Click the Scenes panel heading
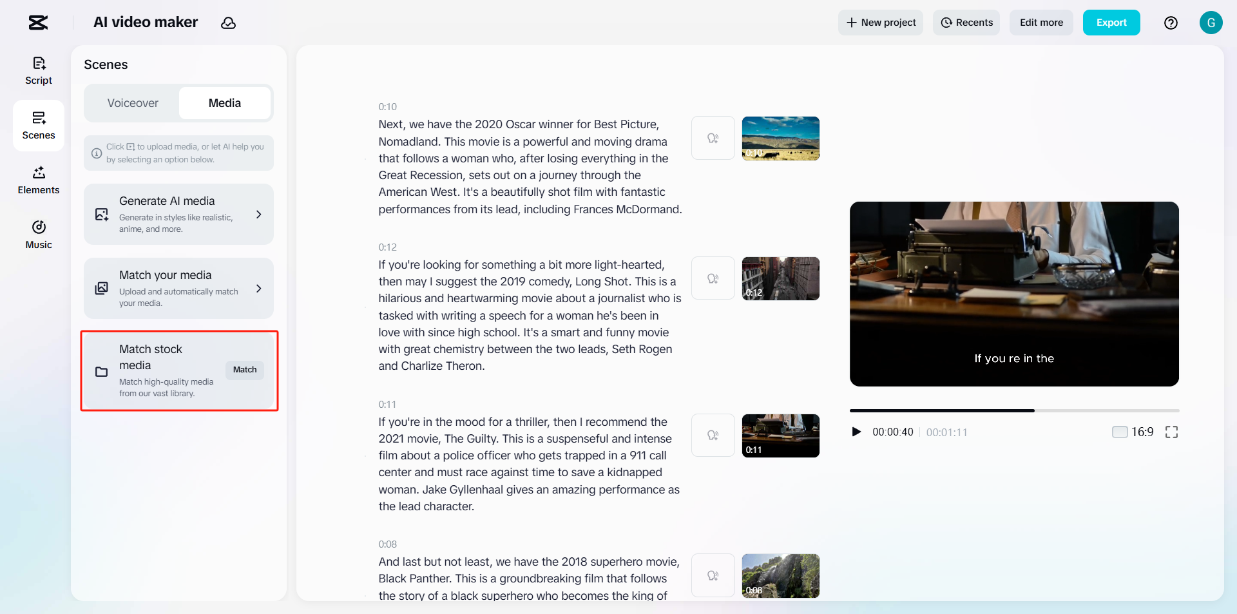 (106, 64)
